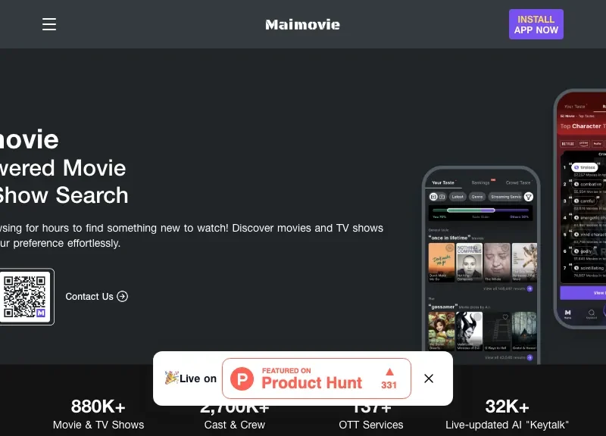Switch to the Crowd Taste tab
Viewport: 606px width, 436px height.
[x=518, y=182]
